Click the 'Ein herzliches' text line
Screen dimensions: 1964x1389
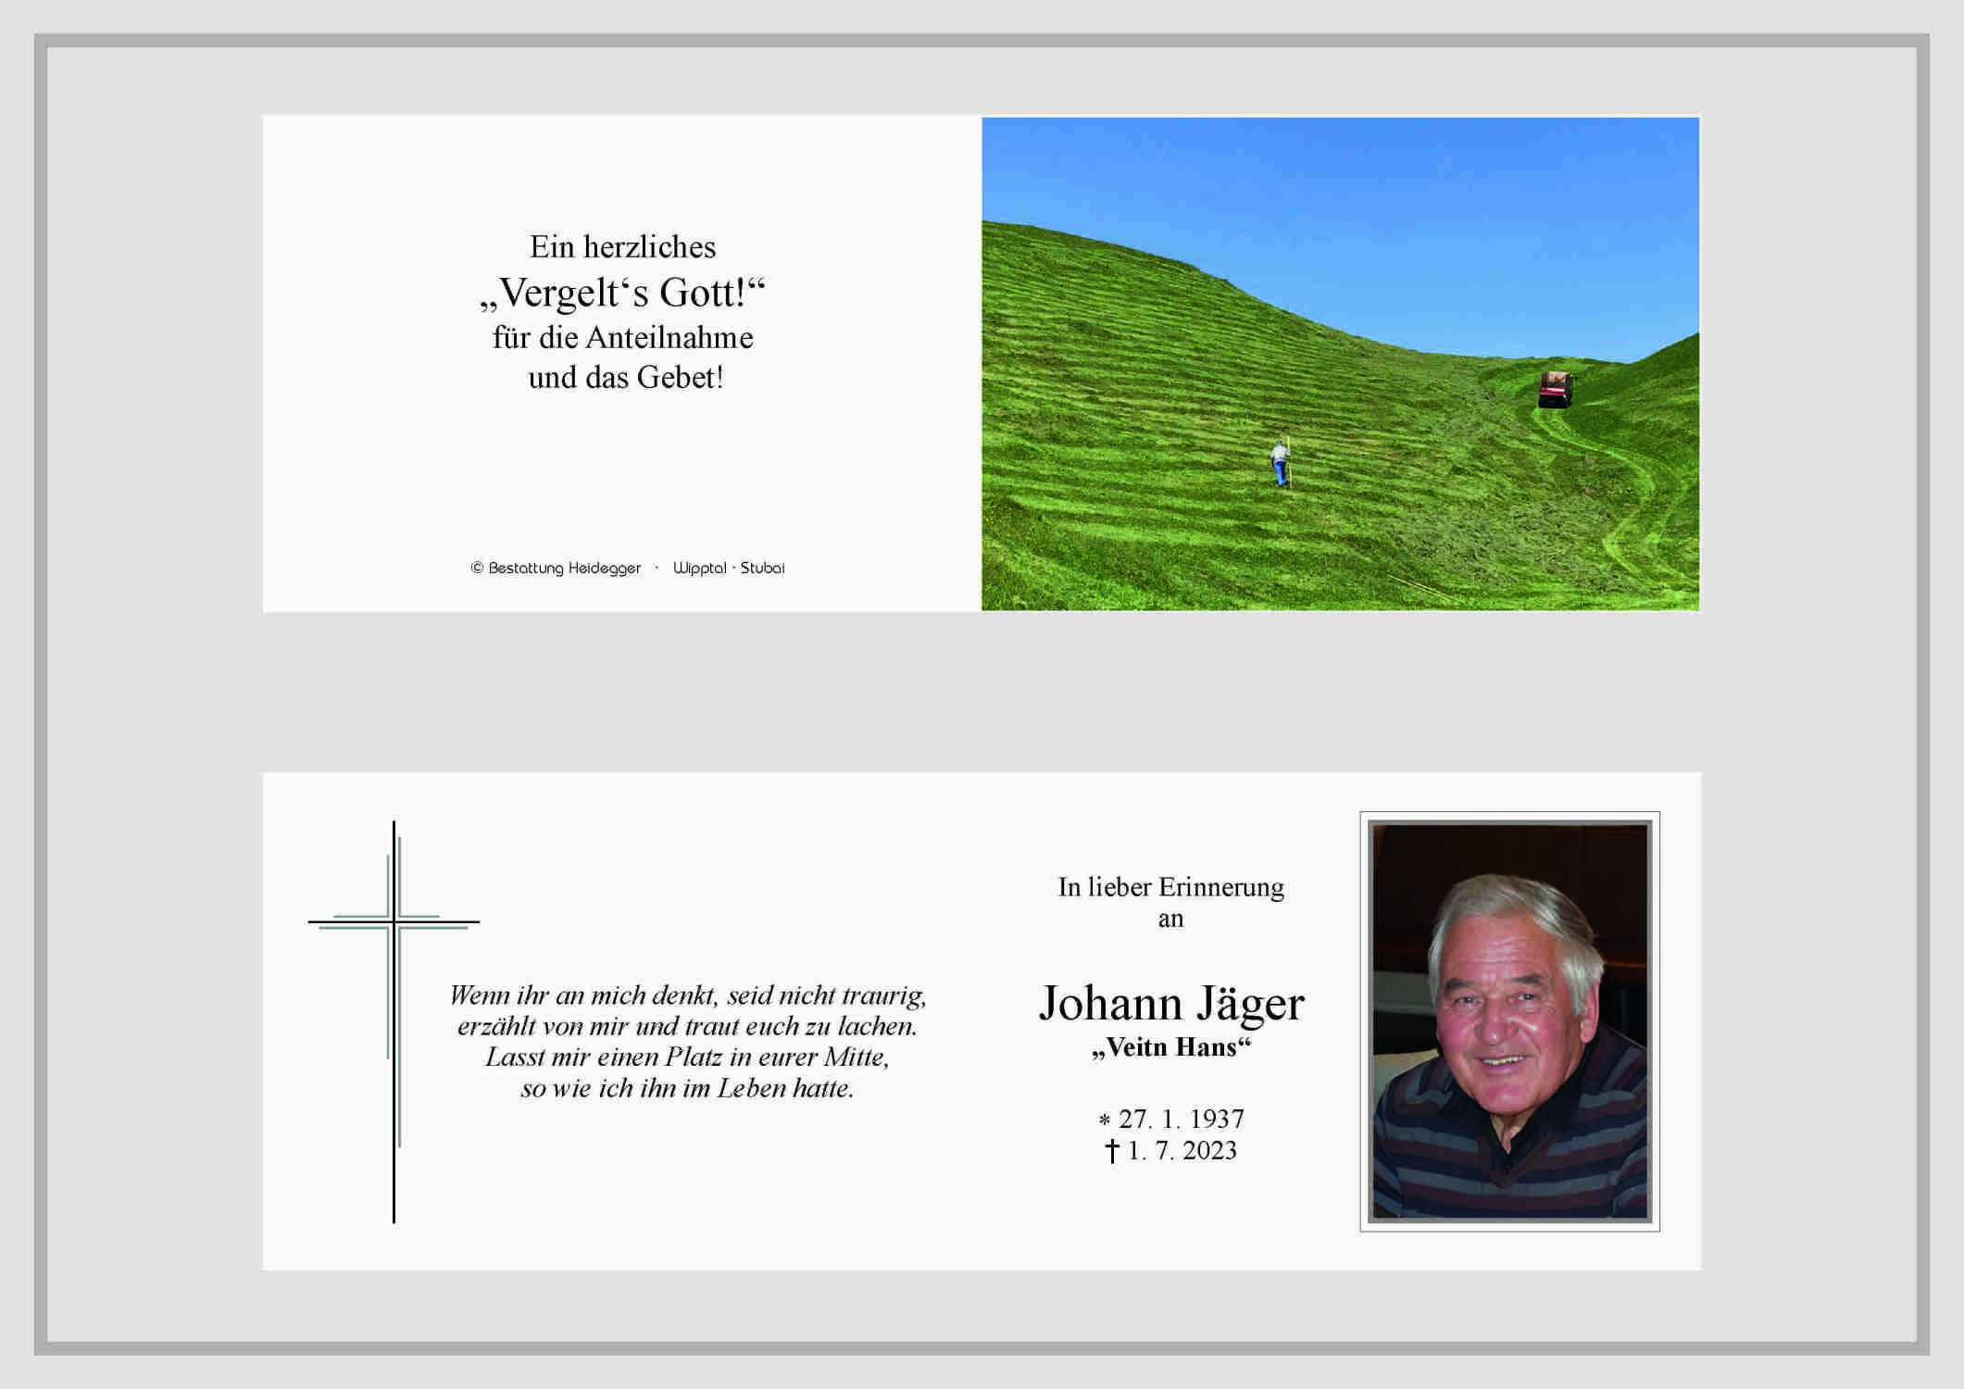[622, 247]
